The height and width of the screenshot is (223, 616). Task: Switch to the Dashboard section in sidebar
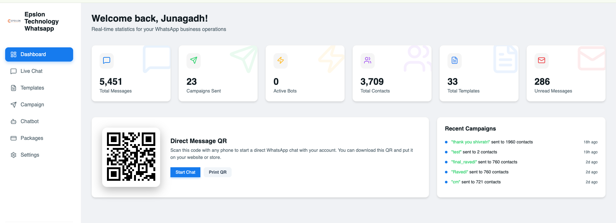[33, 54]
